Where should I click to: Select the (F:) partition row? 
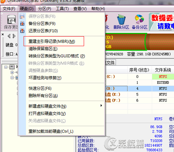[139, 100]
